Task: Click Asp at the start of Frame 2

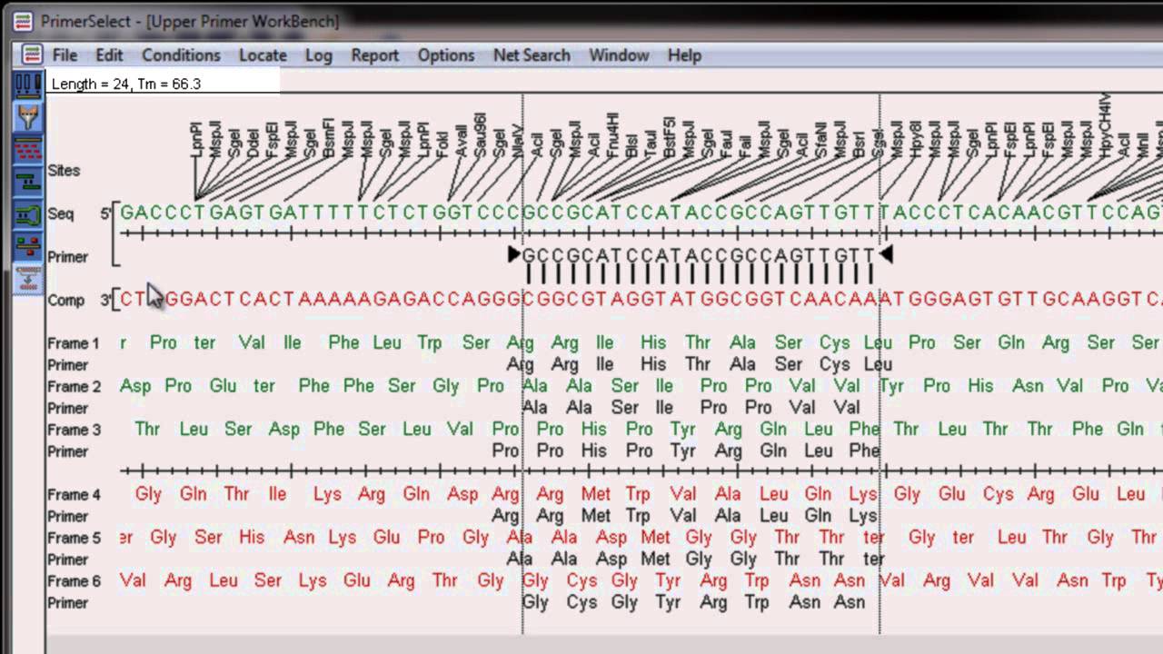Action: point(135,386)
